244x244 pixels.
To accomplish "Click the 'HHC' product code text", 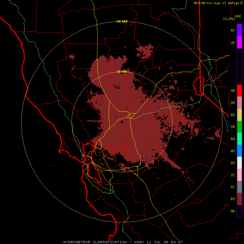I will 238,16.
